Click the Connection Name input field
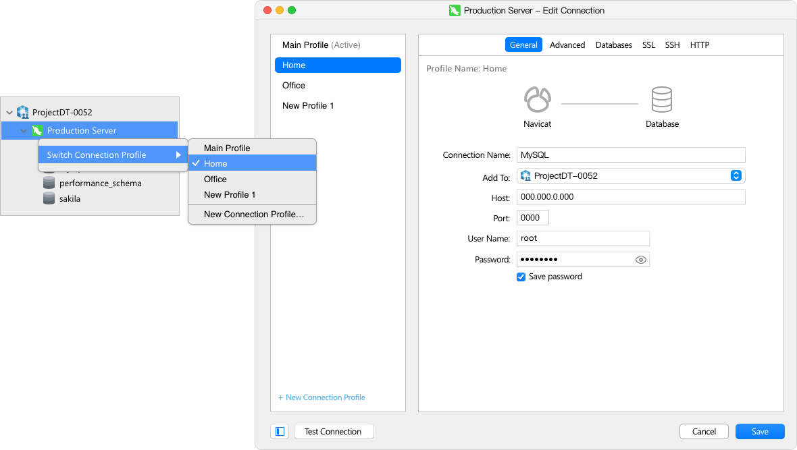This screenshot has height=450, width=797. [x=631, y=155]
